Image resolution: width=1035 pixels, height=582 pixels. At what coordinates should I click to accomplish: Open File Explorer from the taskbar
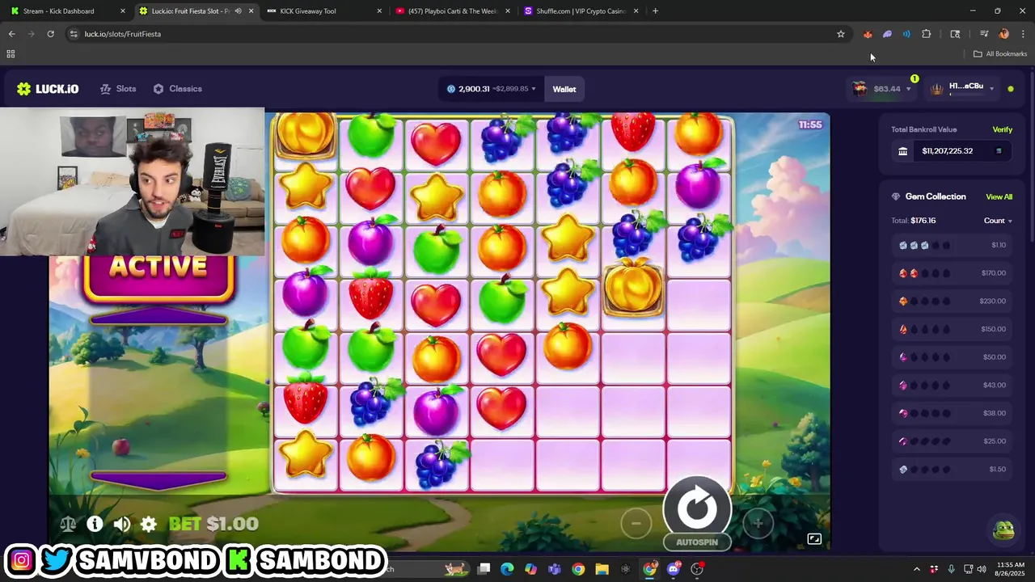coord(602,569)
